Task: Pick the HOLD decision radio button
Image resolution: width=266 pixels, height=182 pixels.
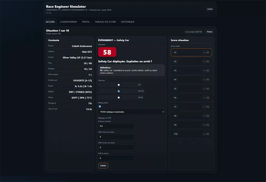Action: click(119, 98)
